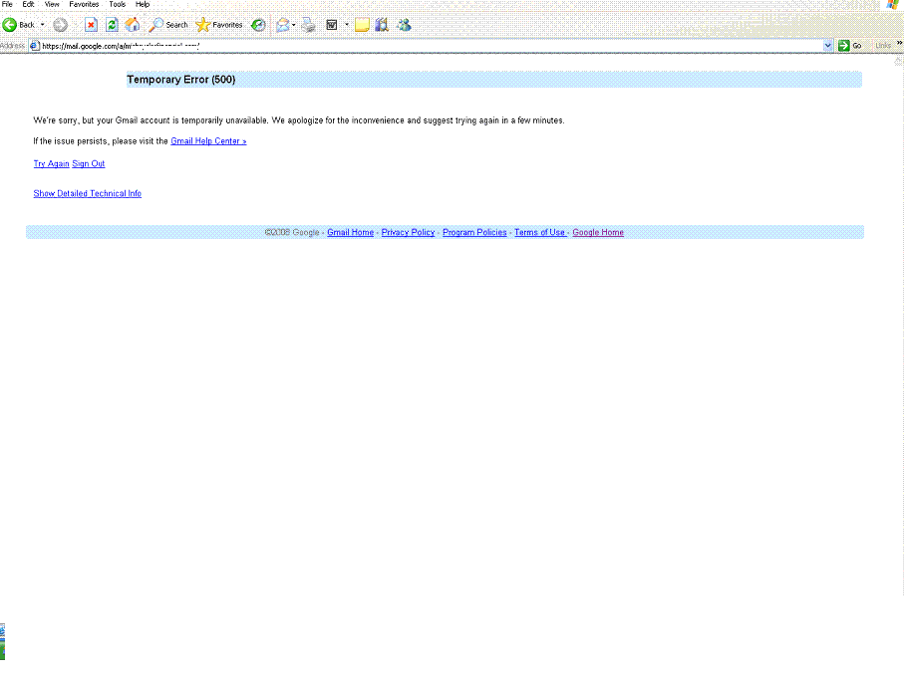The height and width of the screenshot is (680, 908).
Task: Click the Edit with Microsoft Word icon
Action: pyautogui.click(x=332, y=25)
